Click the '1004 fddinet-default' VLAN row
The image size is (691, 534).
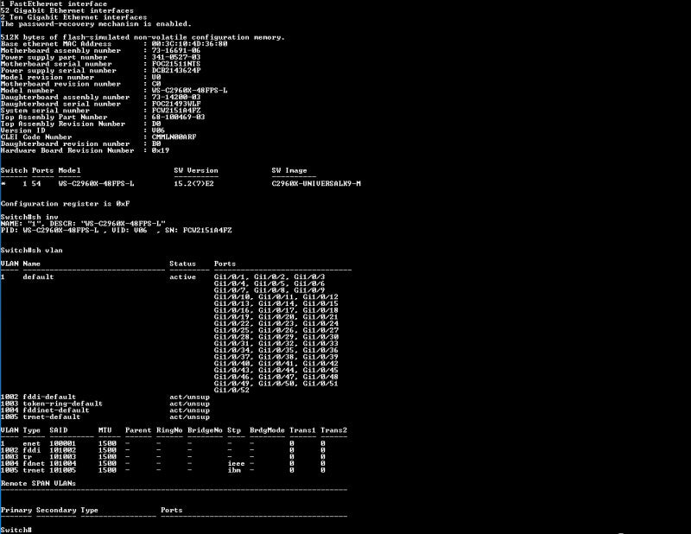click(105, 410)
